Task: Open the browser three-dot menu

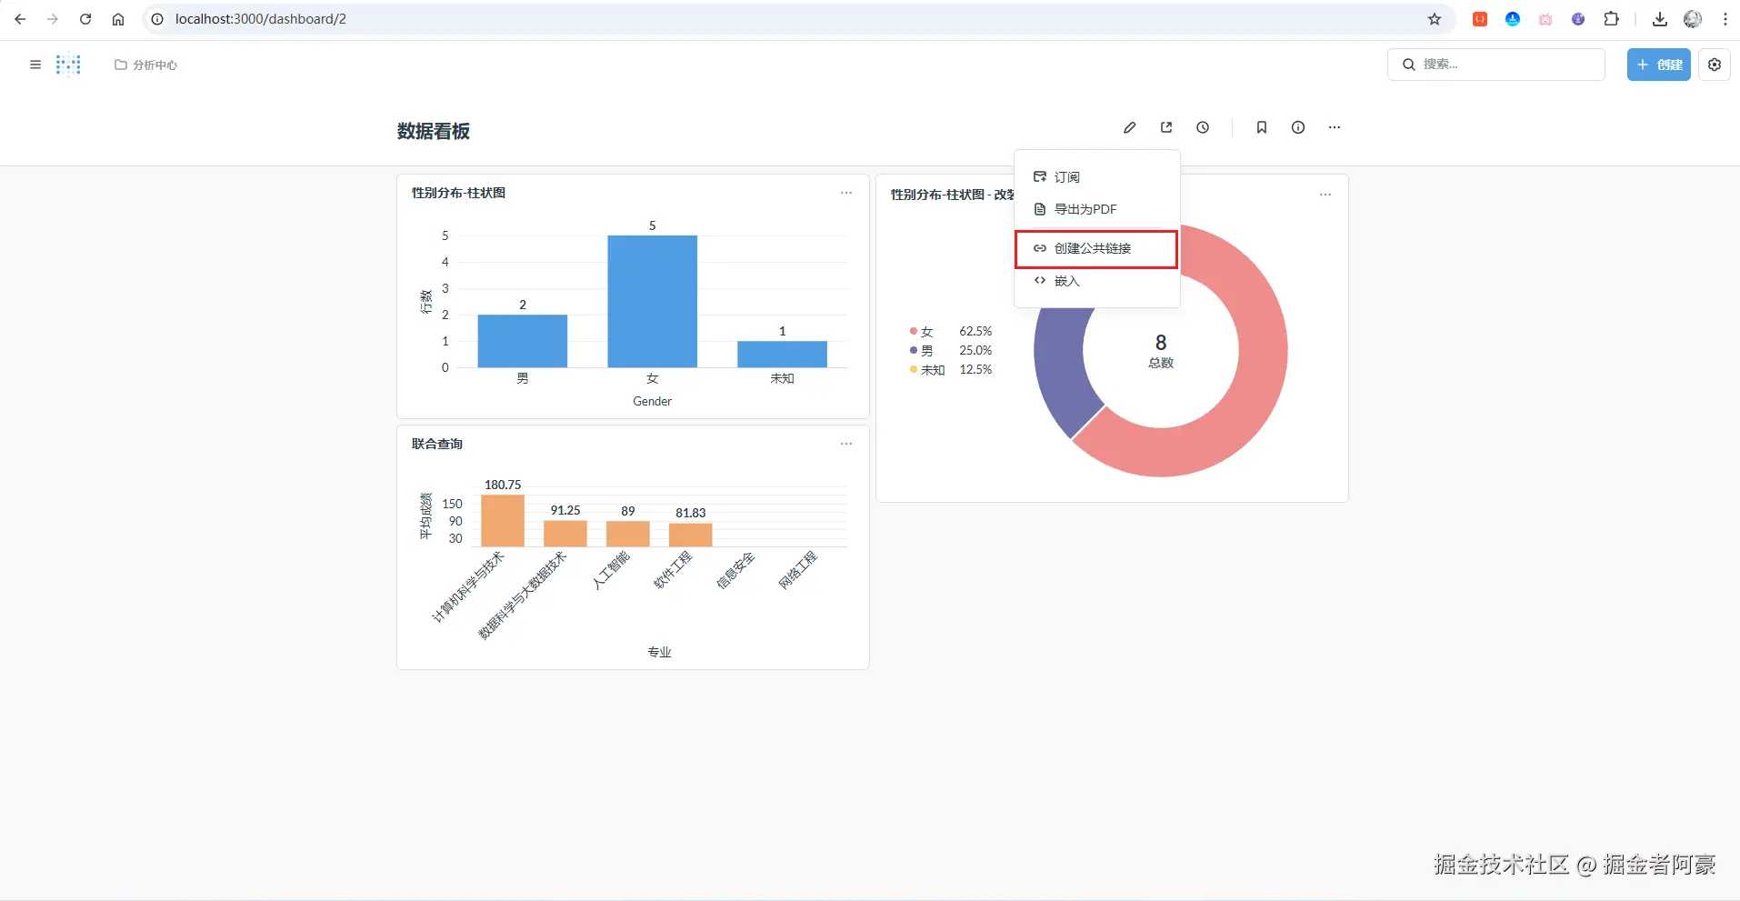Action: point(1725,19)
